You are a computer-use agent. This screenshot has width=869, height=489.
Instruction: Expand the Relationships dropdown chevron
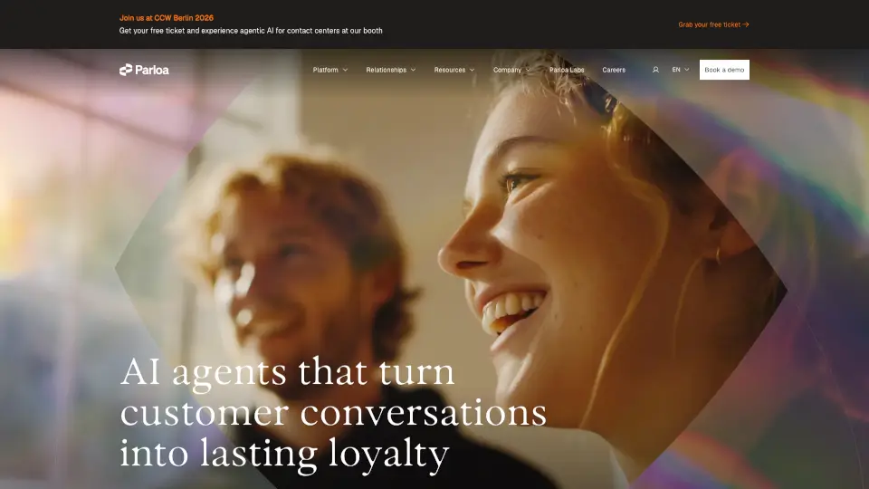click(413, 70)
